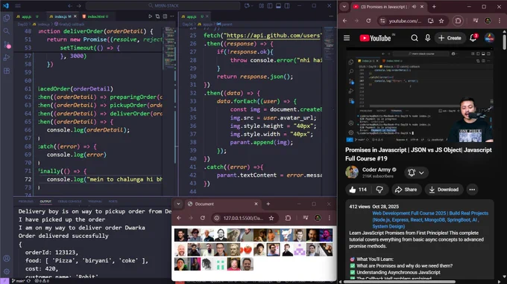
Task: Open Source Control view in VS Code
Action: pos(7,45)
